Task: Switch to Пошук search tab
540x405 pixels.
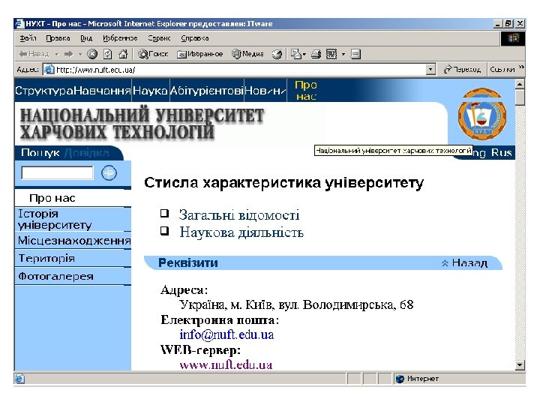Action: click(40, 152)
